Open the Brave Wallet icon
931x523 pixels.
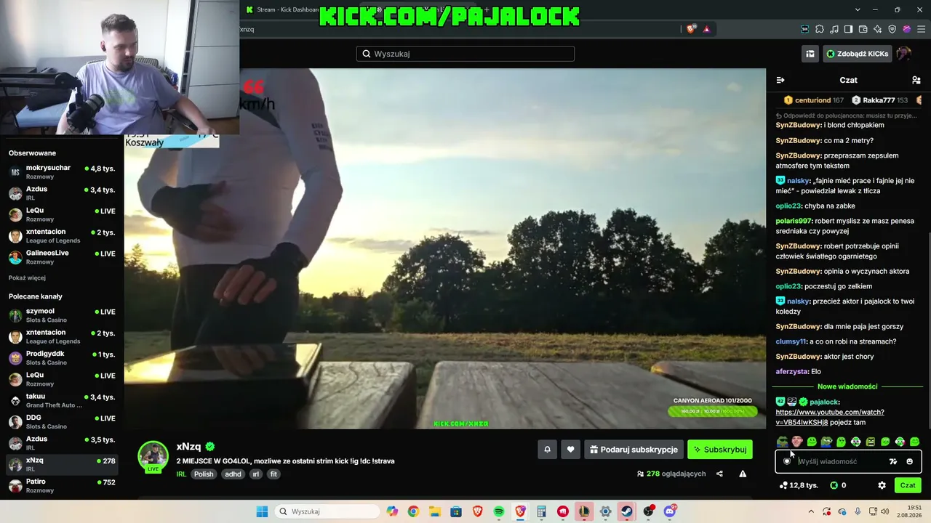863,29
